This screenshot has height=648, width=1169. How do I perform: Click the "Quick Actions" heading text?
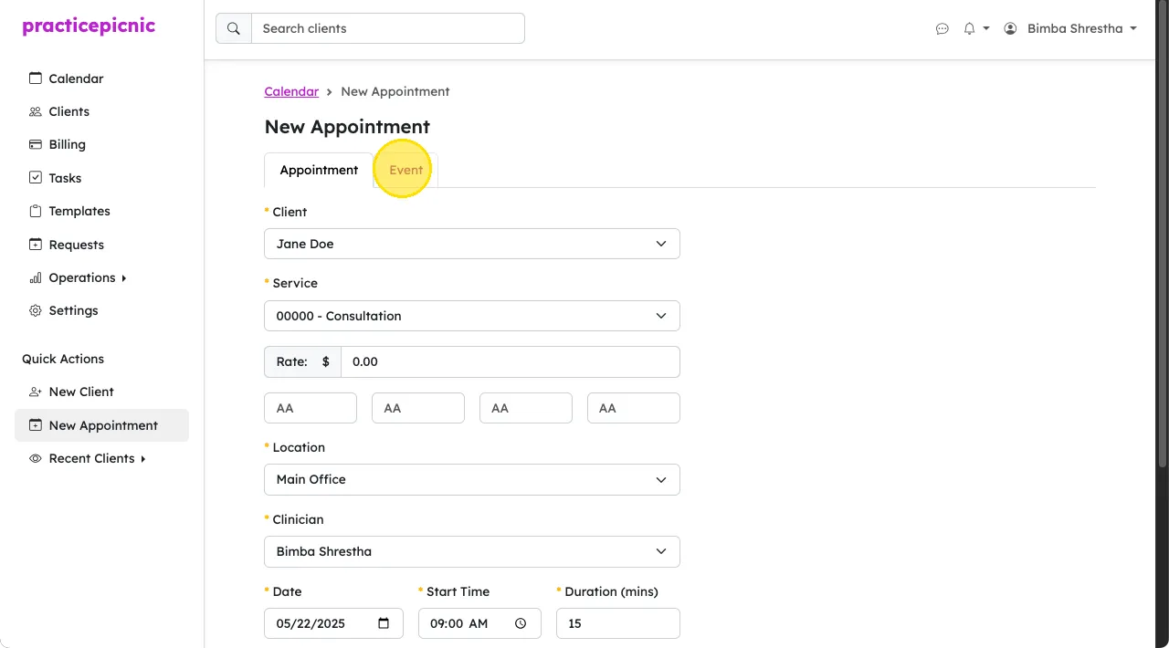point(63,359)
